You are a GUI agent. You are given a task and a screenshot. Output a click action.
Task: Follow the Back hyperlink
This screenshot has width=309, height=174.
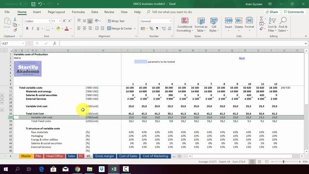click(242, 58)
